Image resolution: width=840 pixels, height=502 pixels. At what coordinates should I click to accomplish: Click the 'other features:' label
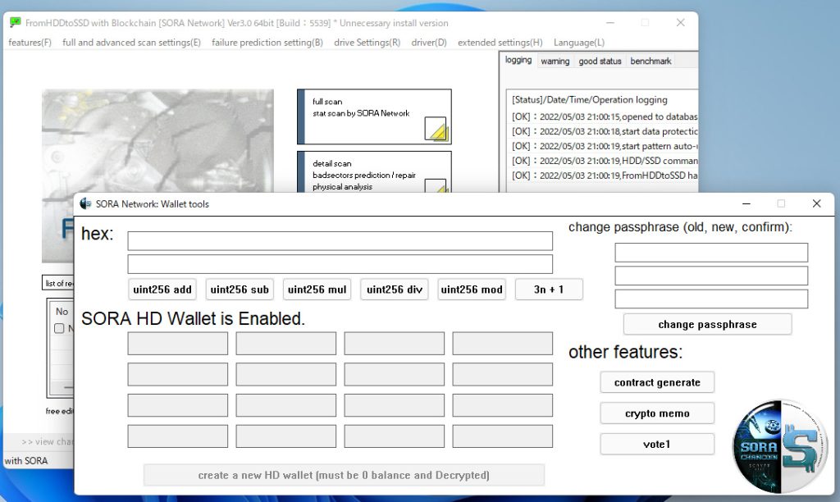626,352
